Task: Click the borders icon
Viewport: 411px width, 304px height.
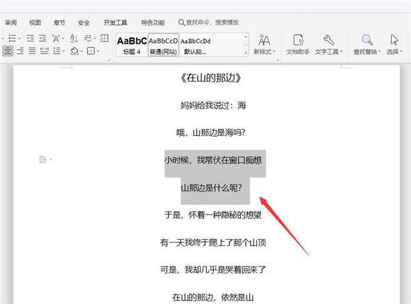Action: click(90, 51)
